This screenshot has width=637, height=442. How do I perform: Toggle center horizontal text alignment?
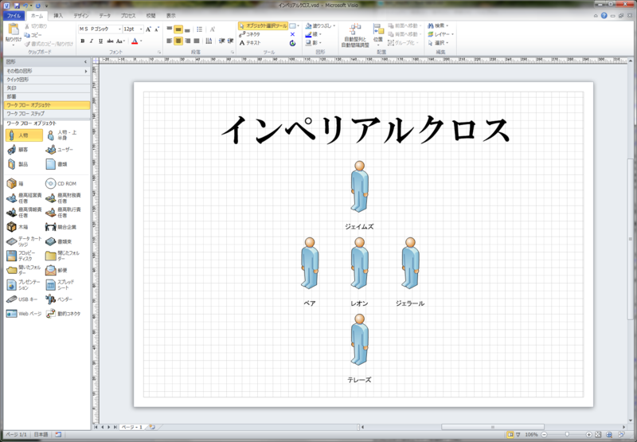point(178,41)
